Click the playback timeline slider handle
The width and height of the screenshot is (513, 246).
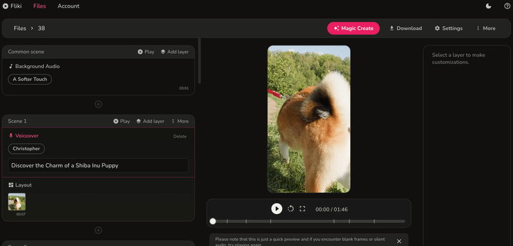[213, 221]
